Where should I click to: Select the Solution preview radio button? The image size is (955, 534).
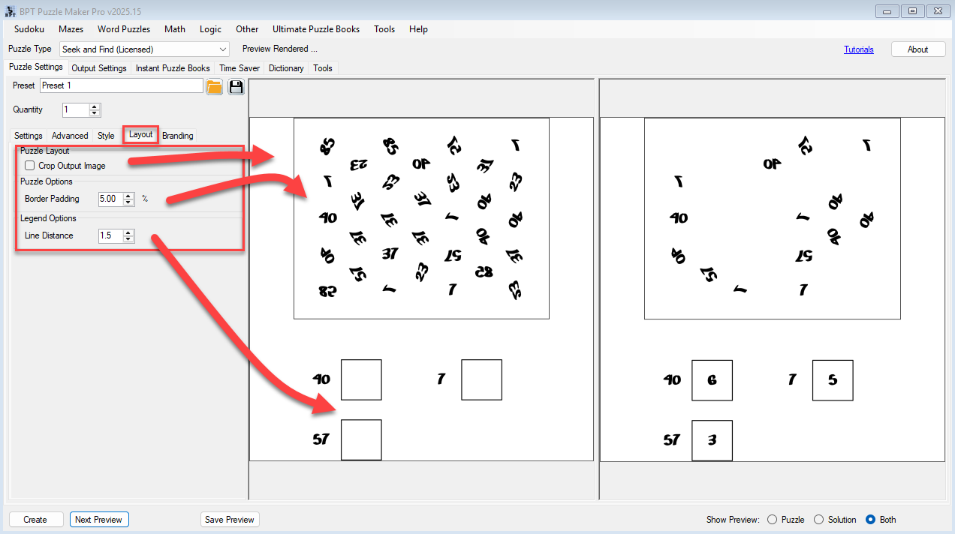(819, 520)
